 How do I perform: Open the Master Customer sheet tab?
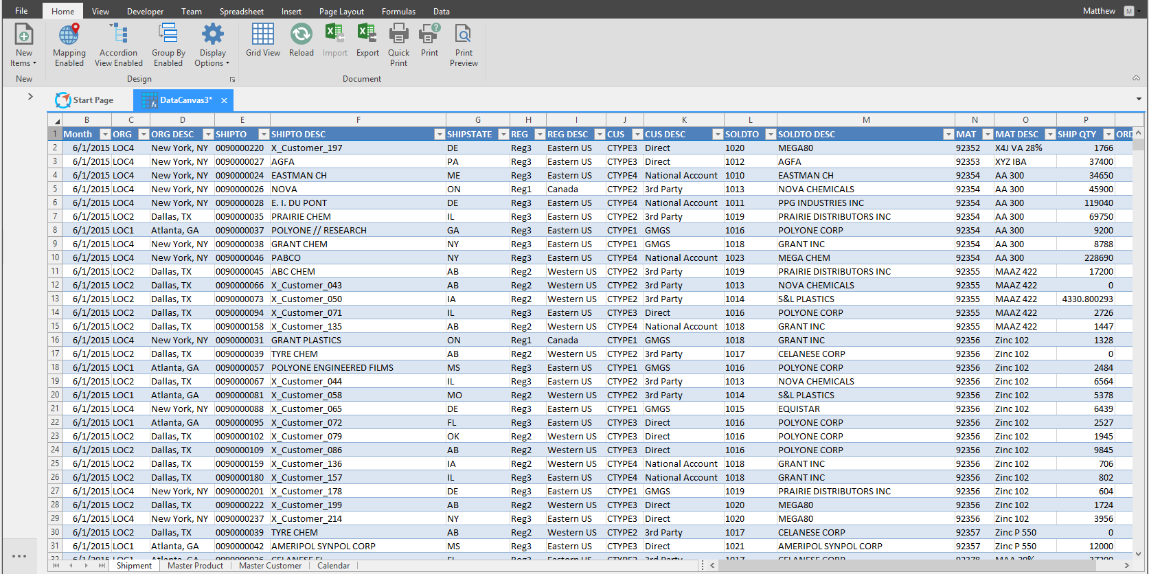pyautogui.click(x=270, y=566)
